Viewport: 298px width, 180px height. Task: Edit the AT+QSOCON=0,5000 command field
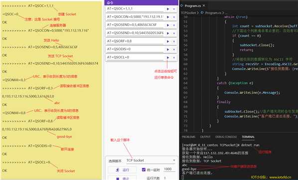coord(135,17)
